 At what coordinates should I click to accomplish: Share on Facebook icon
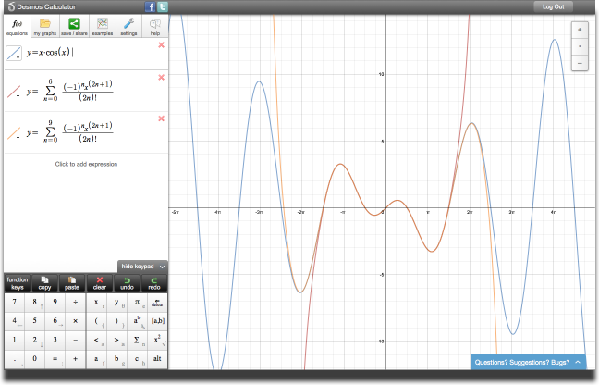[x=150, y=6]
